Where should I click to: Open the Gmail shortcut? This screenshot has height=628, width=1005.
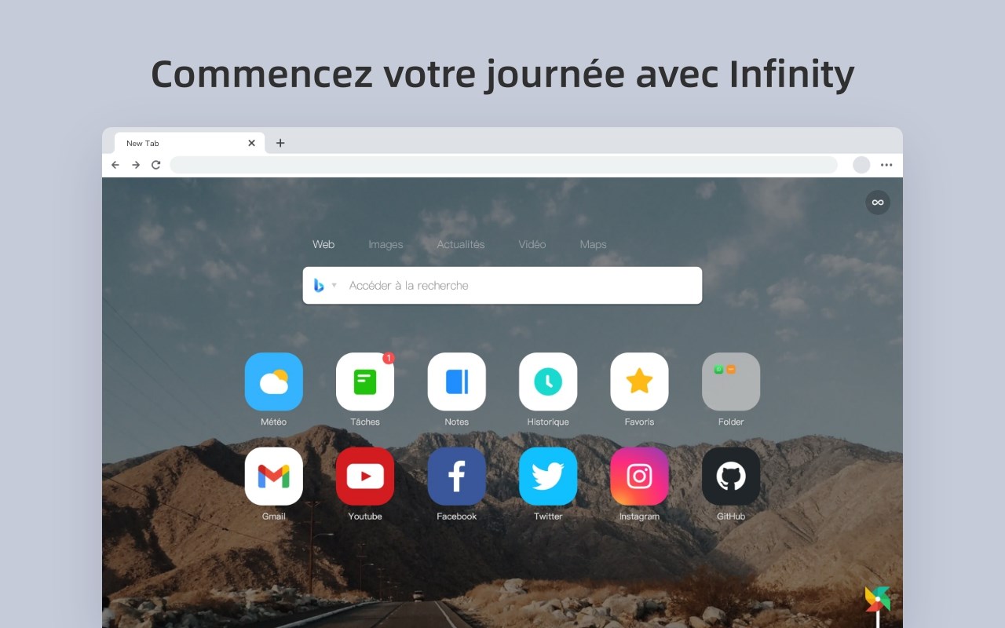273,476
